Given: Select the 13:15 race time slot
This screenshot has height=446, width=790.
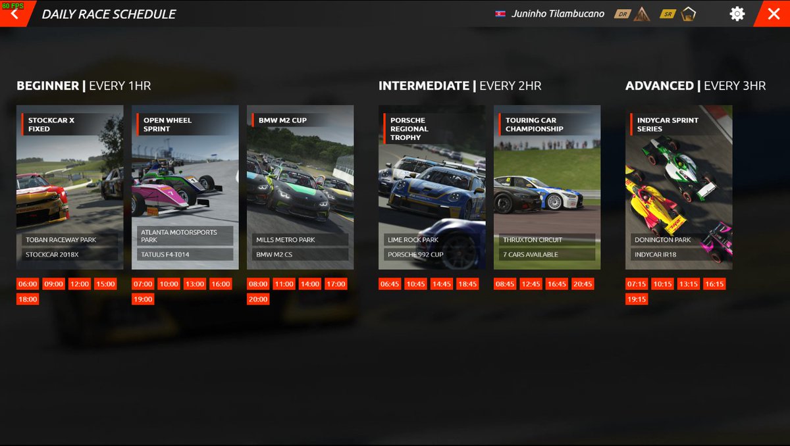Looking at the screenshot, I should [x=688, y=284].
